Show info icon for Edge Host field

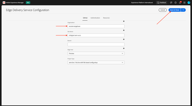coord(124,48)
